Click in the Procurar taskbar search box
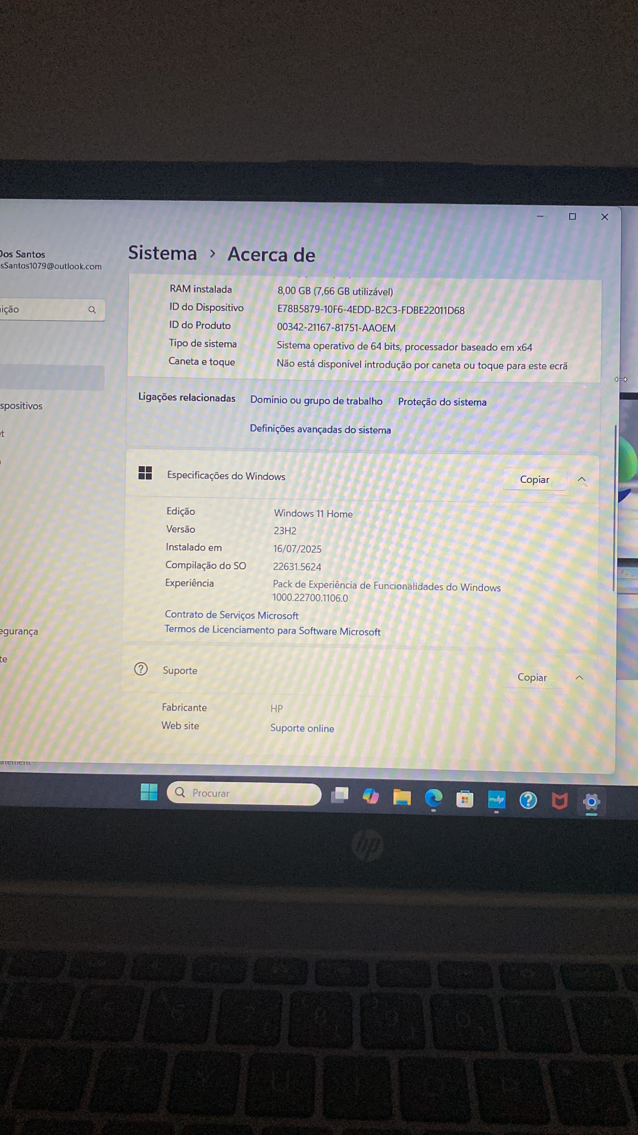The image size is (638, 1135). click(244, 793)
